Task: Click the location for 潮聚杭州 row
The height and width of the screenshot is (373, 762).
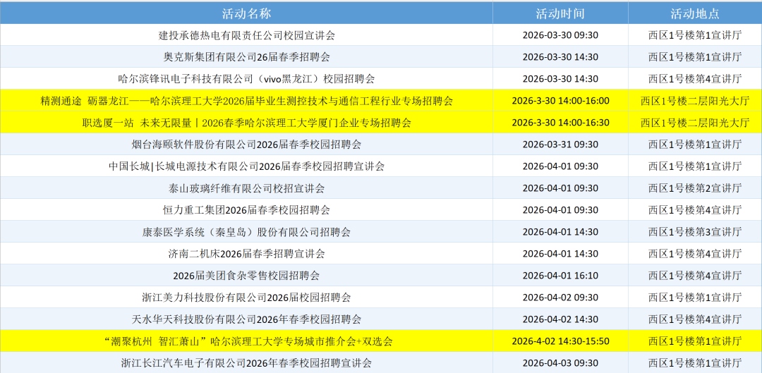Action: pos(695,341)
